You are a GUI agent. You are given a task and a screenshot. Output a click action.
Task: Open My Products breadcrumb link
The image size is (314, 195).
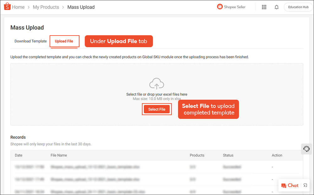point(46,7)
